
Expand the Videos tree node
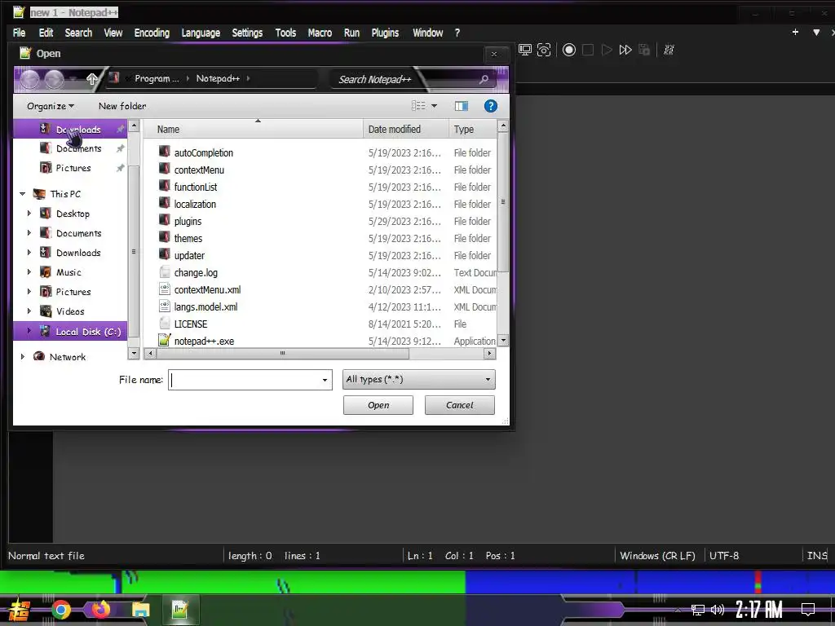pyautogui.click(x=29, y=311)
